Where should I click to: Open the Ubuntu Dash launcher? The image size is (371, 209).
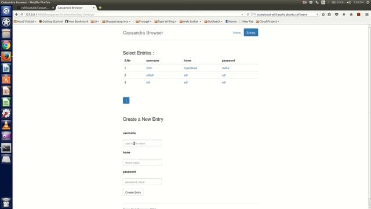pos(6,11)
